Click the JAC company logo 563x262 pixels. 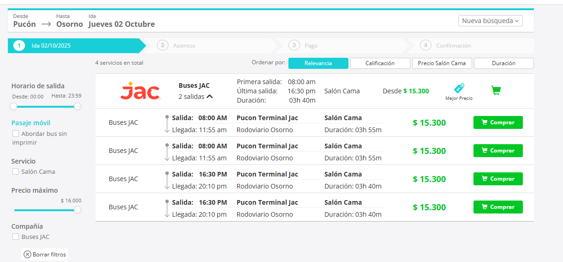click(x=140, y=91)
